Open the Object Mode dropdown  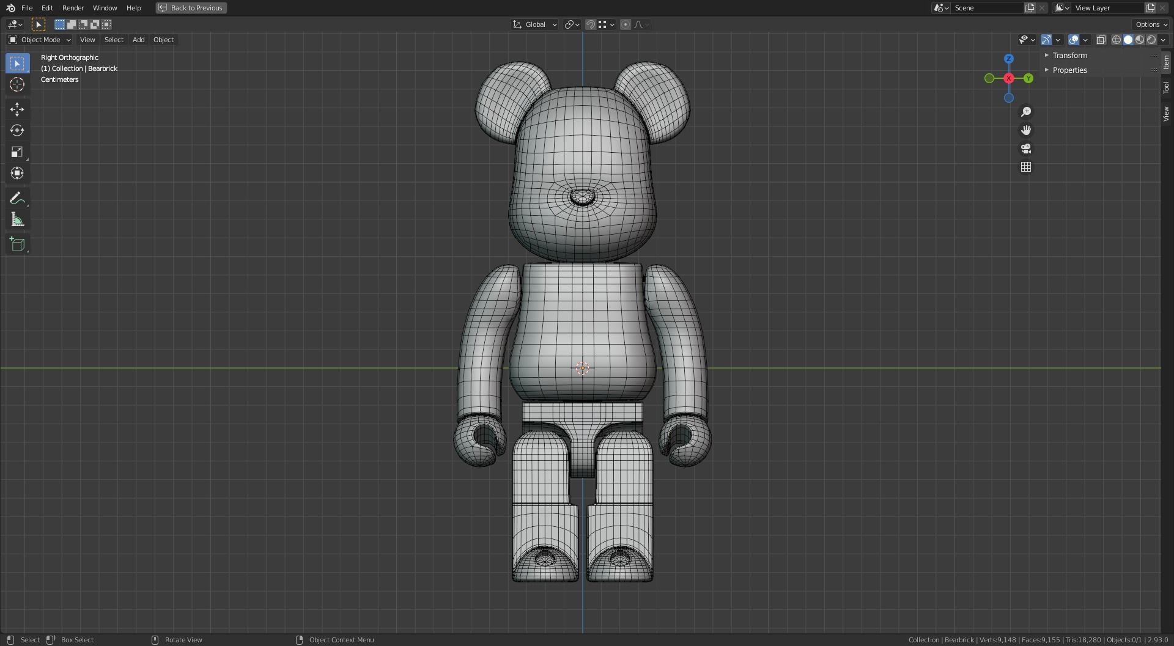tap(39, 40)
